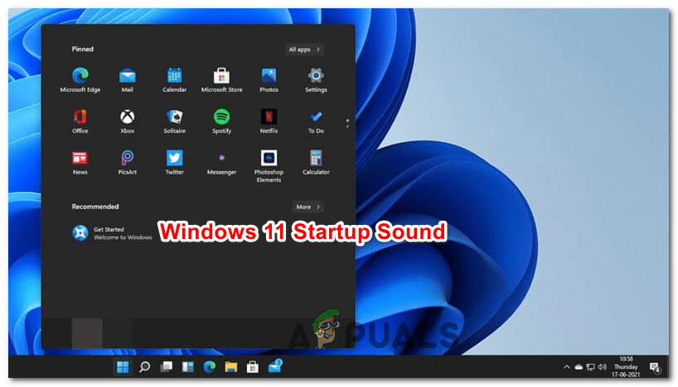
Task: Launch Edge from the taskbar
Action: coord(209,367)
